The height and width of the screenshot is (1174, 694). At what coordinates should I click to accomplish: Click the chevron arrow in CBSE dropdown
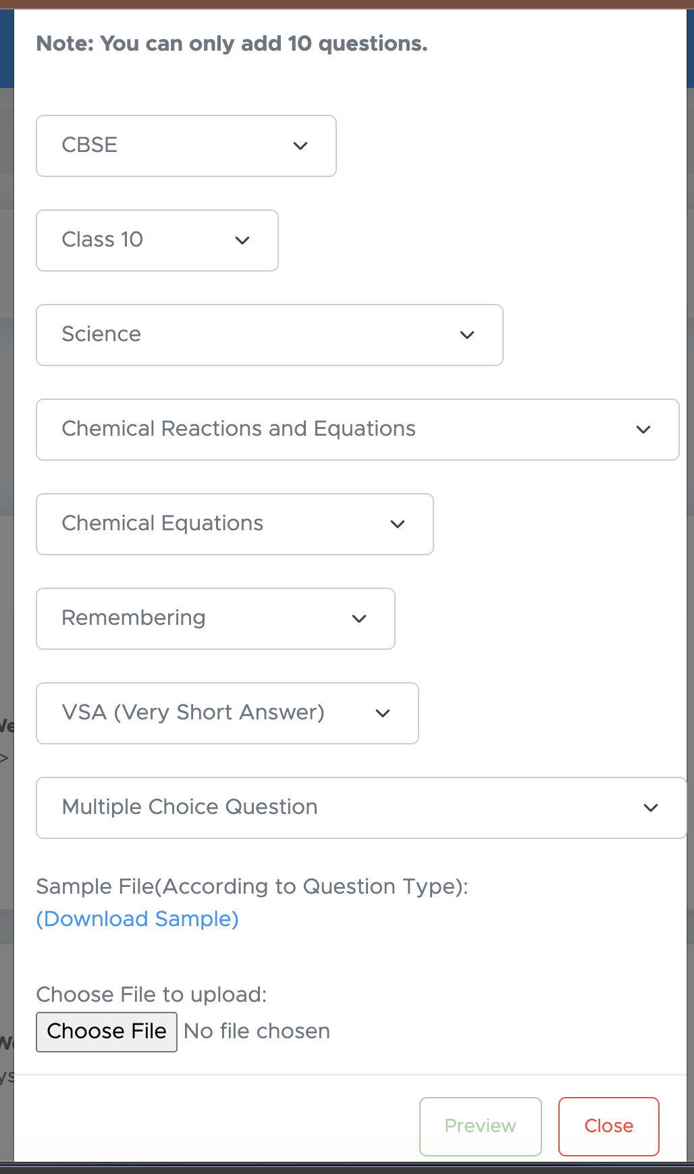(x=300, y=146)
